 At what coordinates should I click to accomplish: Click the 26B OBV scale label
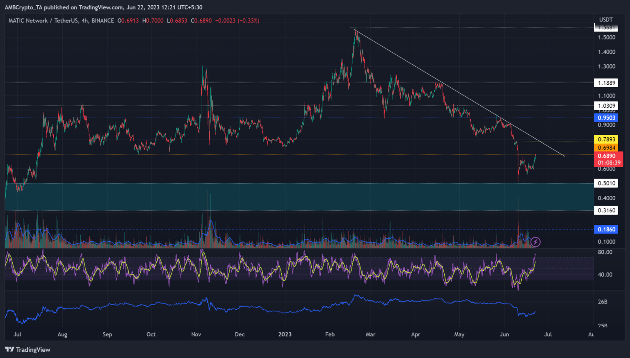(603, 302)
